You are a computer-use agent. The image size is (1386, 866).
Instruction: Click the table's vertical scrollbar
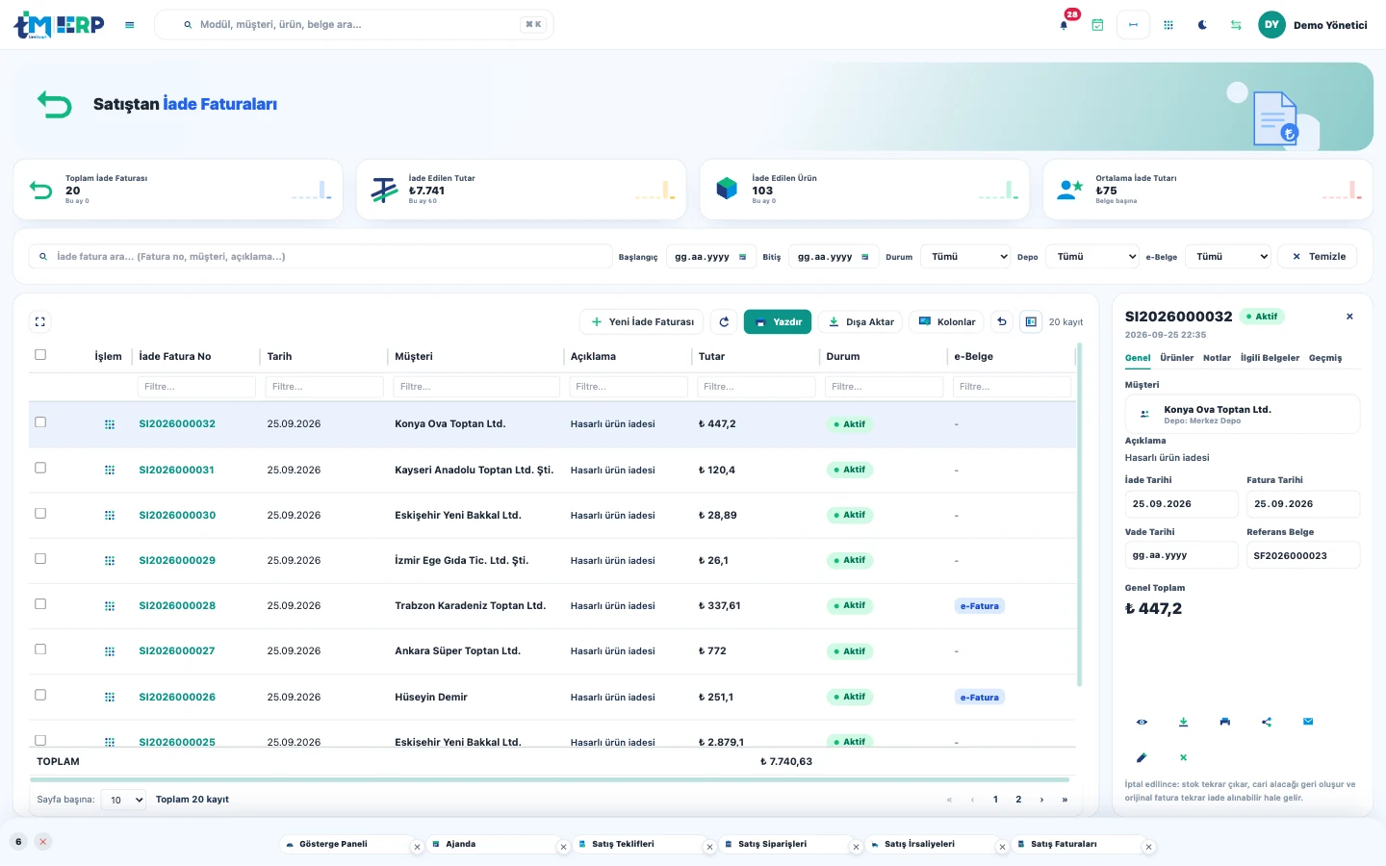tap(1079, 515)
